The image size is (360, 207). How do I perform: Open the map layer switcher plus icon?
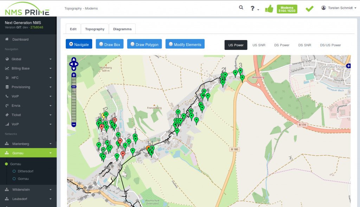[x=348, y=66]
